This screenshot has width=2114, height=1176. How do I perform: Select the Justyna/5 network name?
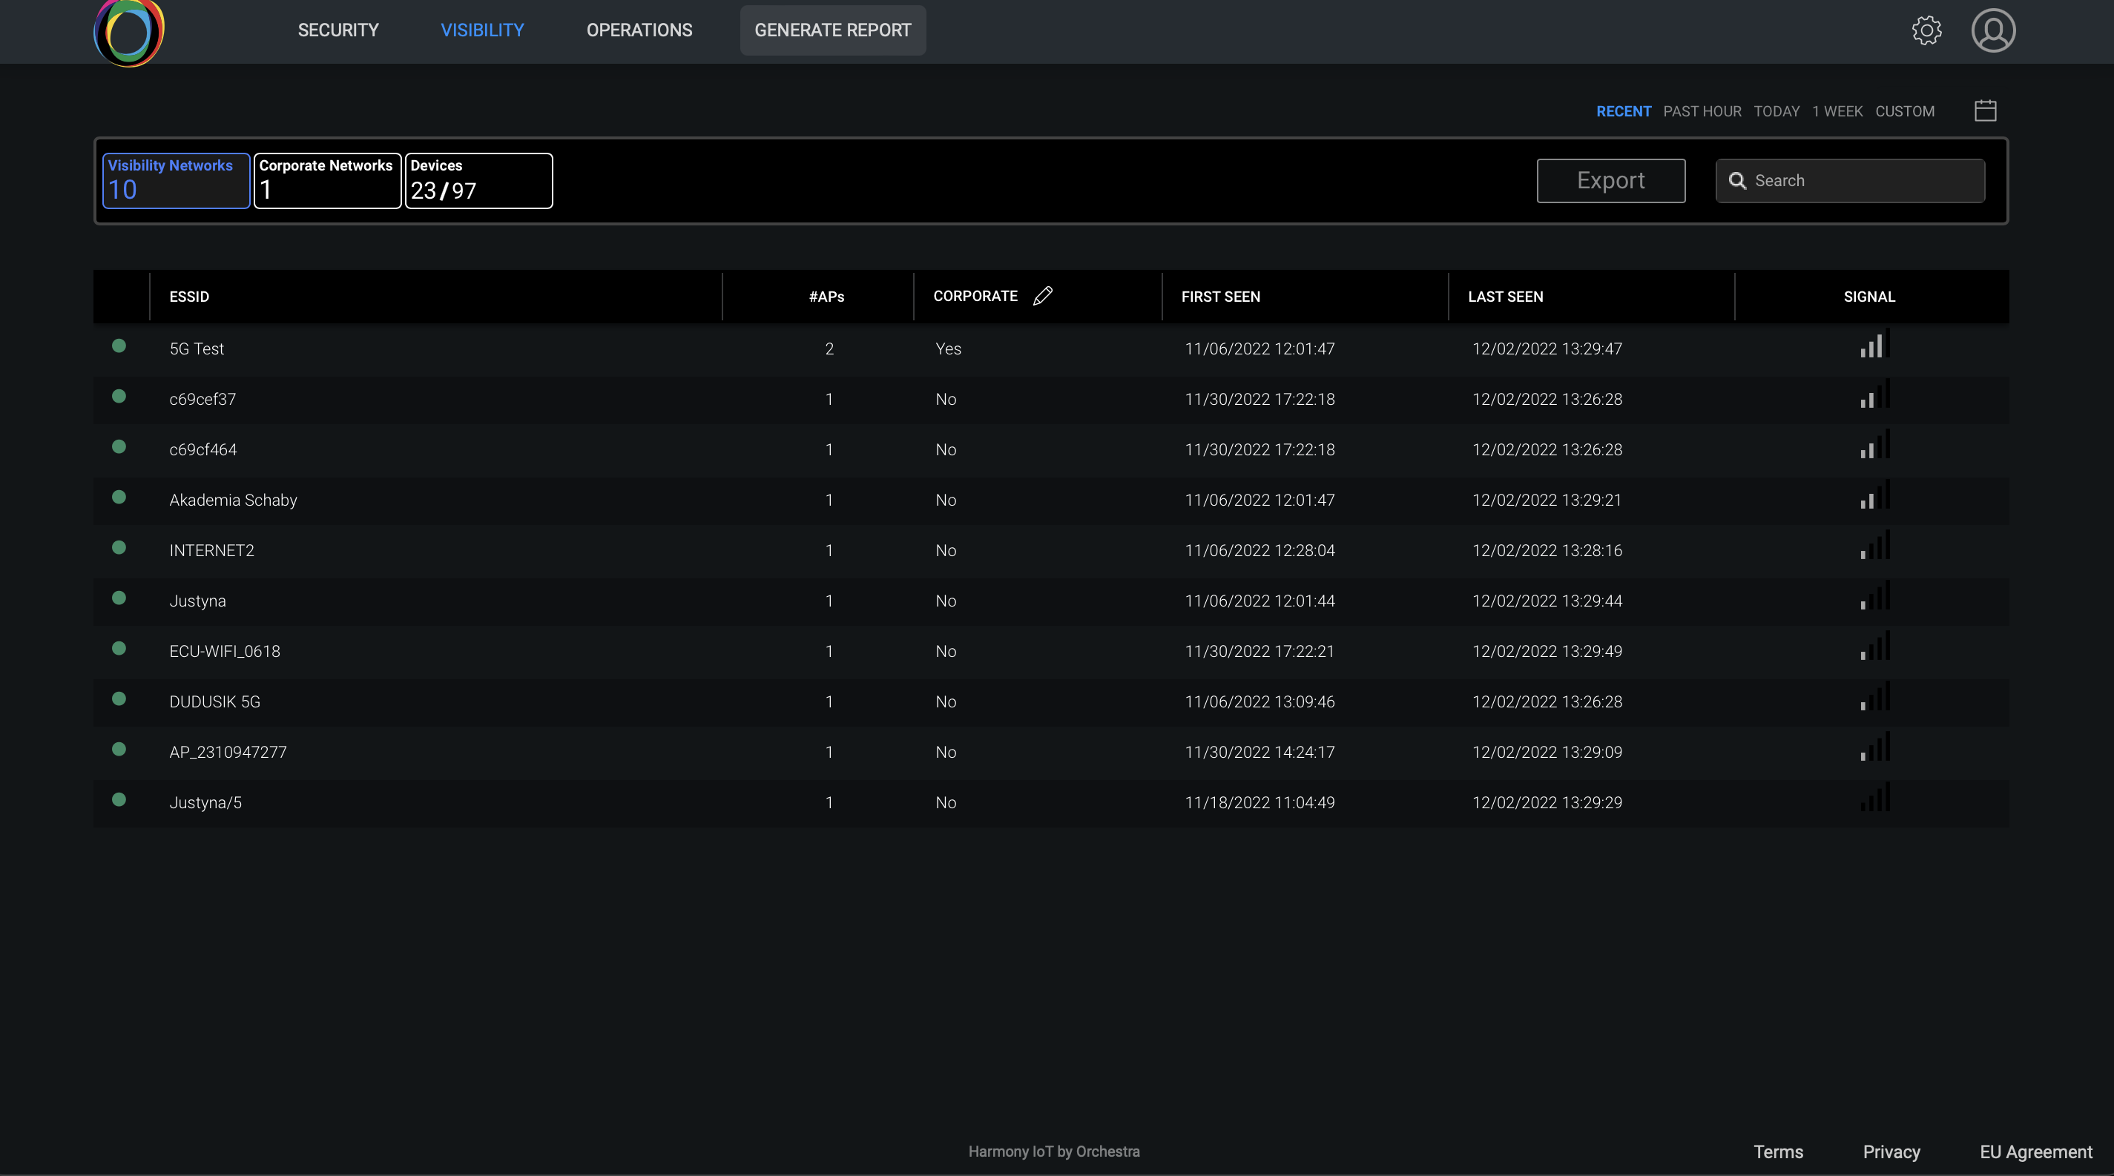click(205, 803)
